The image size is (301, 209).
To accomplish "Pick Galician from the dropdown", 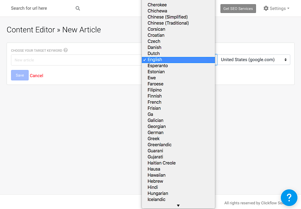I will pos(178,121).
